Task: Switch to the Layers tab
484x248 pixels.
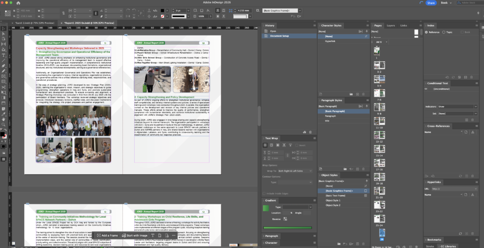Action: [390, 26]
